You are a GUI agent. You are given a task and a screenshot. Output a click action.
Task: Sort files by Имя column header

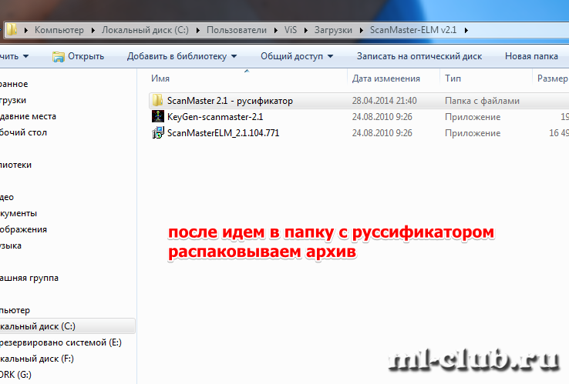(x=161, y=78)
